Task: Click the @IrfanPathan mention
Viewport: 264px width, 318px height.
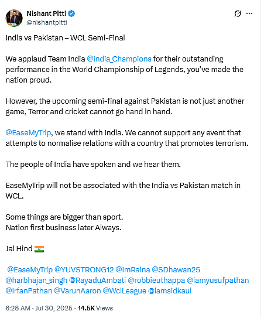Action: click(29, 291)
